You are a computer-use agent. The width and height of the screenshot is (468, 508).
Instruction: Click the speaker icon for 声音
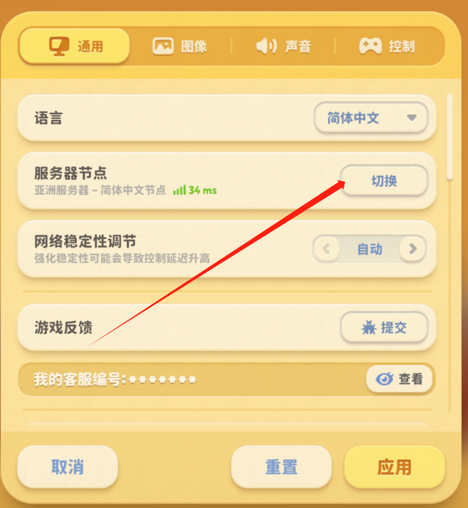pyautogui.click(x=266, y=46)
